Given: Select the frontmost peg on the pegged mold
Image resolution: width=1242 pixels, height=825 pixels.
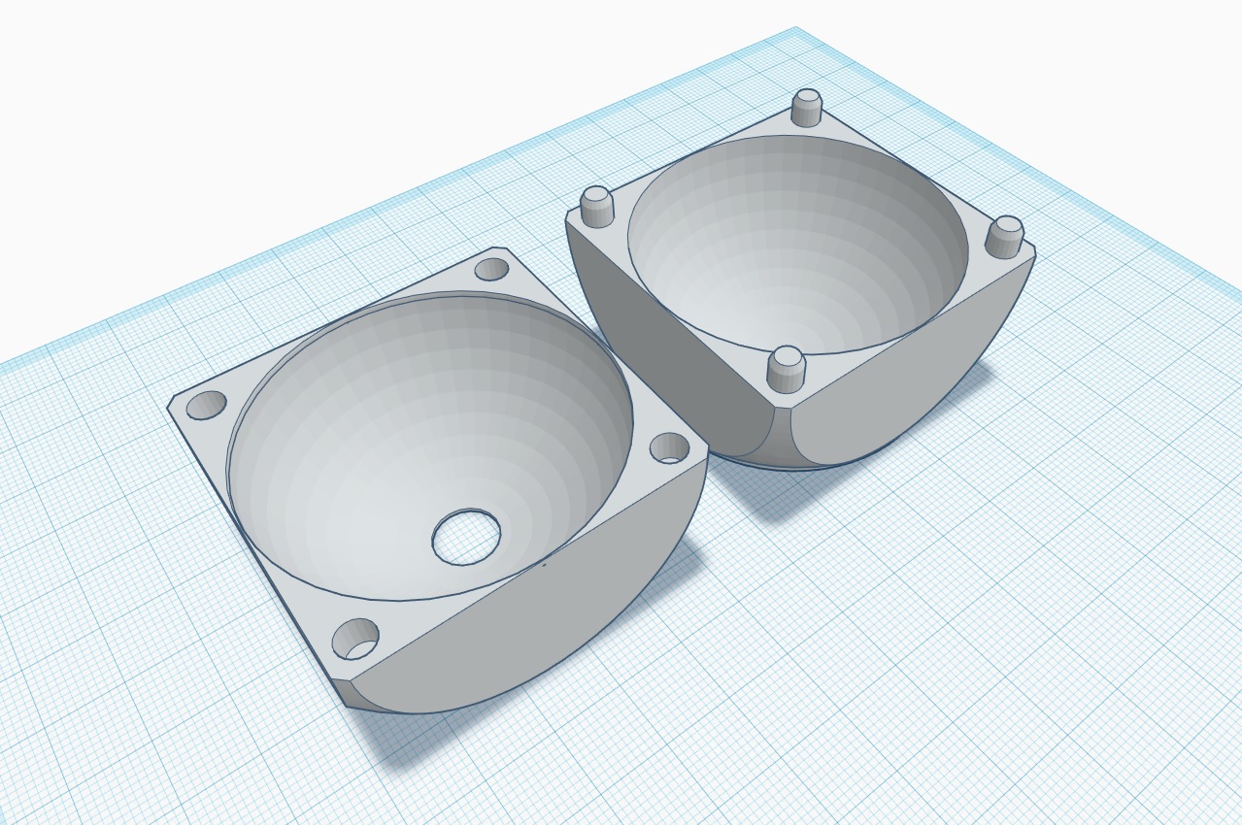Looking at the screenshot, I should pos(787,370).
